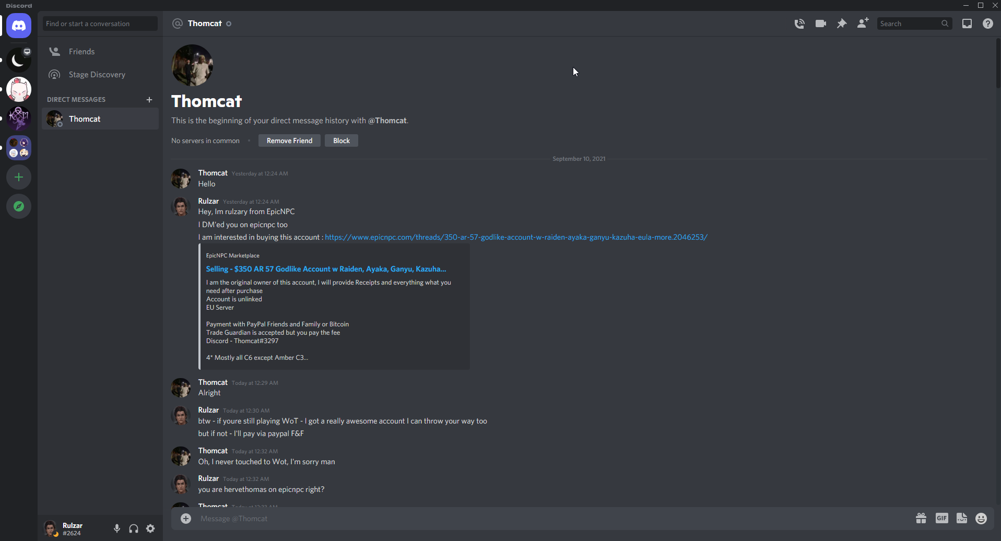Image resolution: width=1001 pixels, height=541 pixels.
Task: Add a server with plus button
Action: point(19,177)
